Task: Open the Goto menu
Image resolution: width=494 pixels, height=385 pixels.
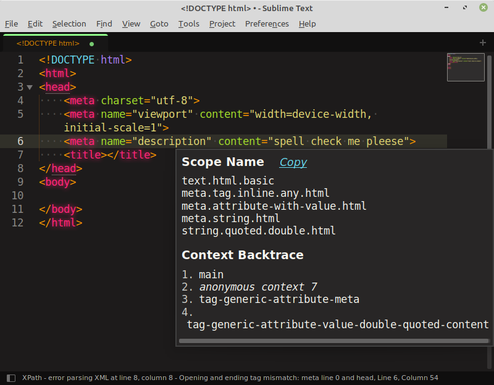Action: (159, 24)
